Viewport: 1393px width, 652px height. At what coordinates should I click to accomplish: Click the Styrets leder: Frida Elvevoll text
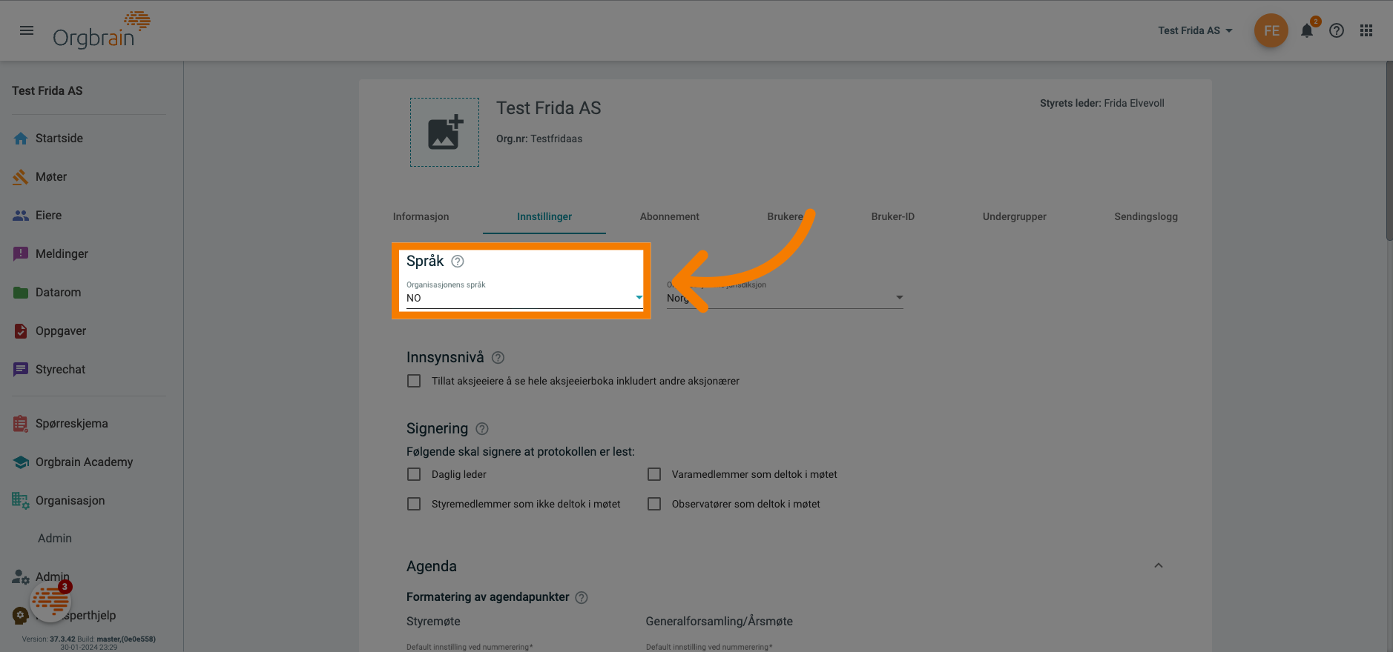pyautogui.click(x=1102, y=103)
